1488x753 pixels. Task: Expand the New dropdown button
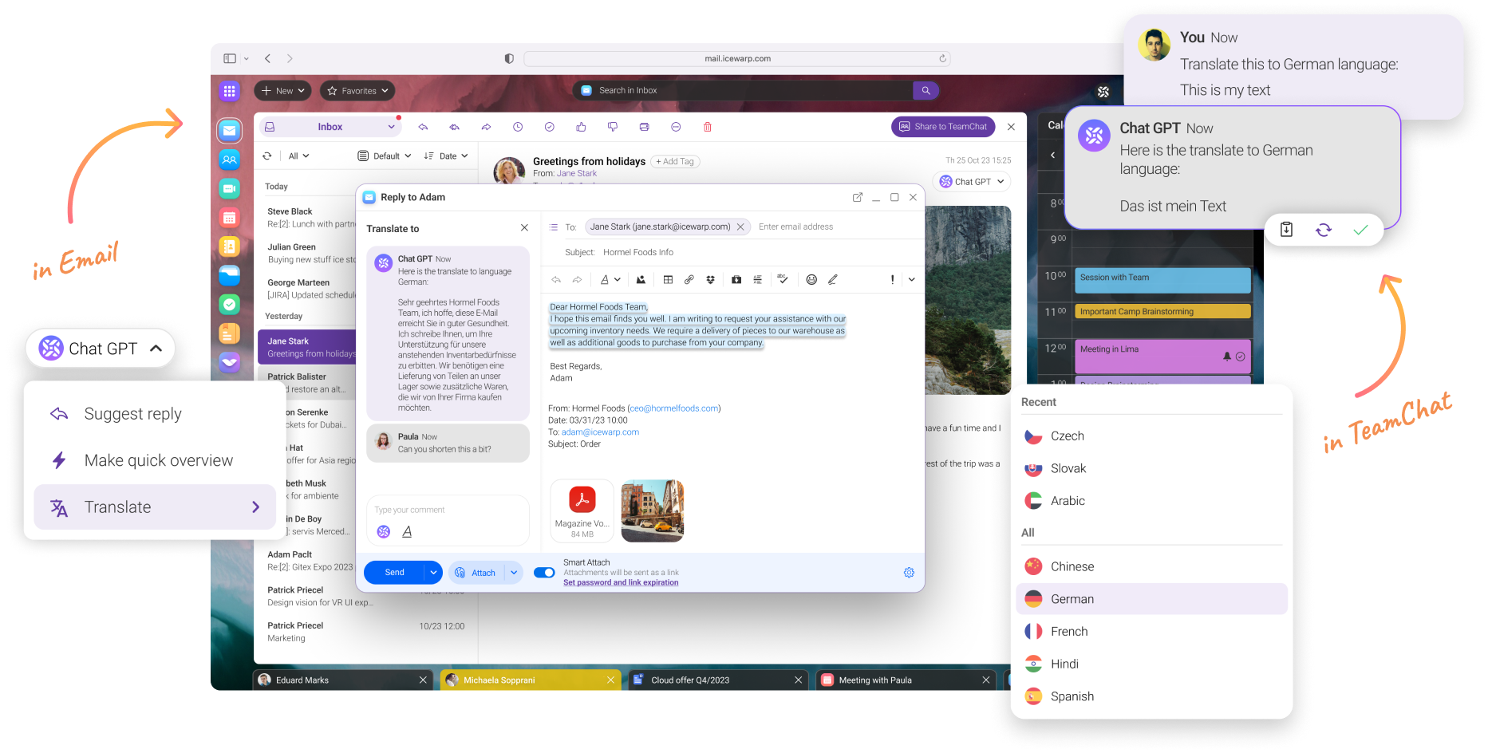pos(282,91)
